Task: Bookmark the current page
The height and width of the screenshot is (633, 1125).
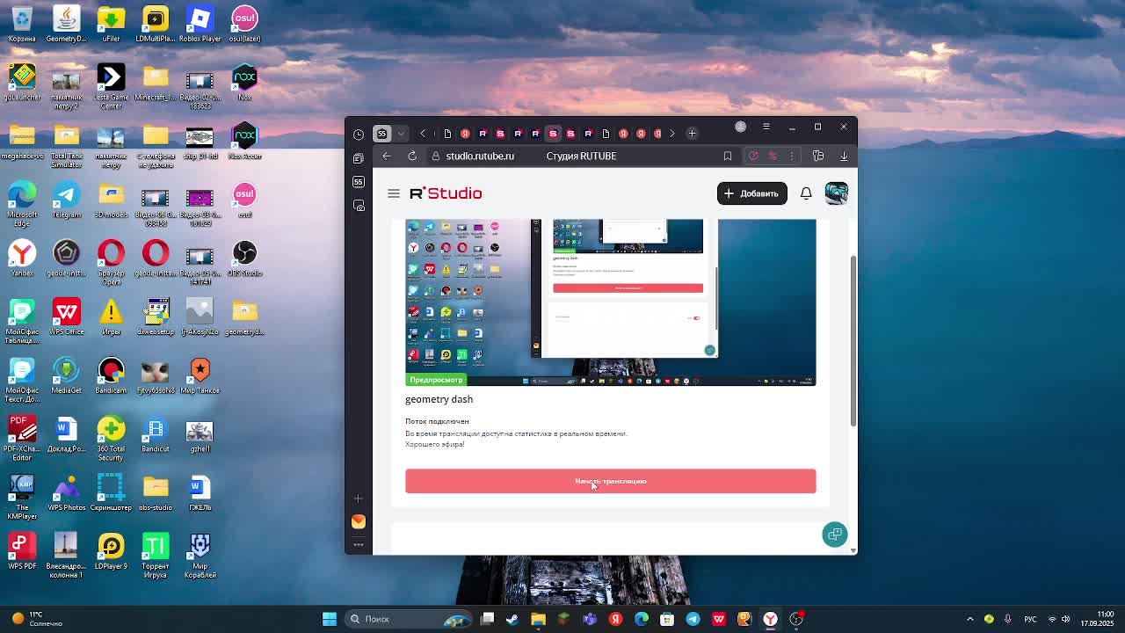Action: [728, 156]
